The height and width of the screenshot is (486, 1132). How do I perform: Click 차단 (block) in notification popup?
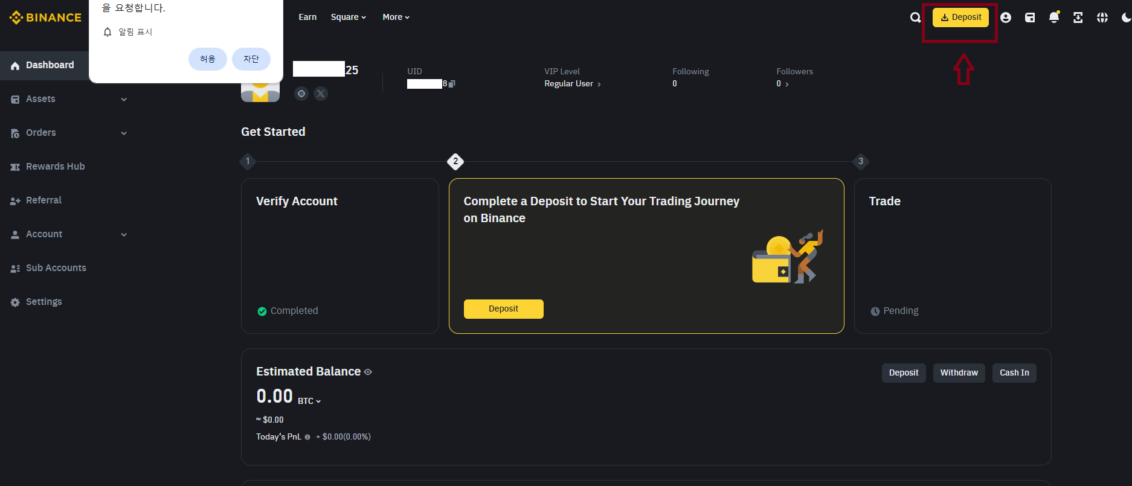(x=251, y=59)
